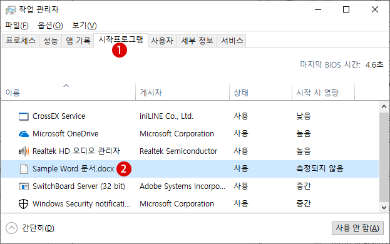Click the list scrollbar down arrow
This screenshot has width=390, height=244.
(384, 207)
